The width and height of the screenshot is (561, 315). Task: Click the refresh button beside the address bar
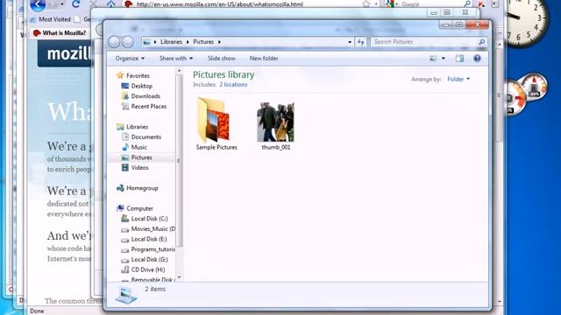360,42
